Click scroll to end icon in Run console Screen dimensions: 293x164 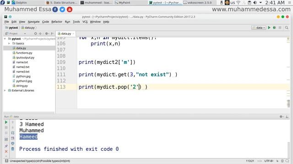(13, 138)
